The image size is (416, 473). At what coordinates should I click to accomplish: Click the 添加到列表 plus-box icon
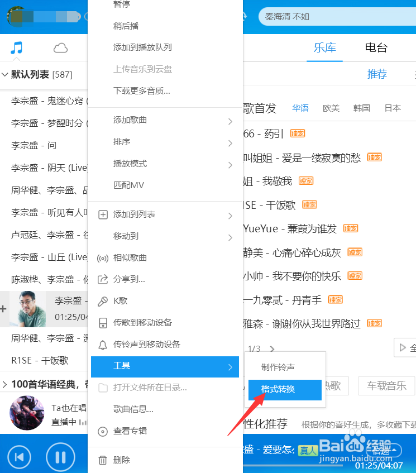103,215
